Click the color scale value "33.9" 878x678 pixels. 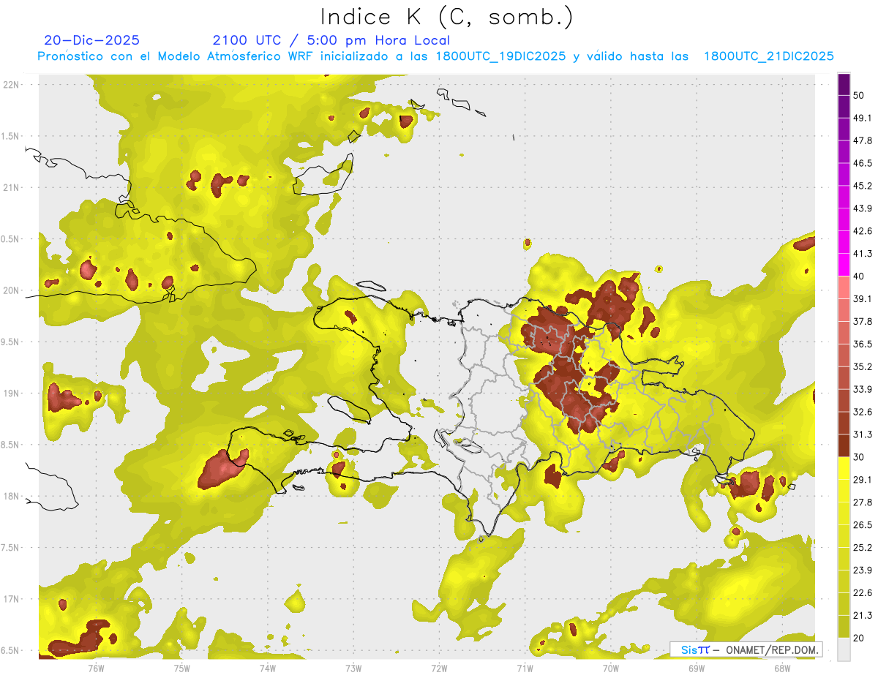(863, 389)
